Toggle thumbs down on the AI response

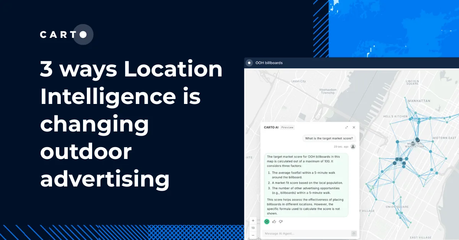pos(280,222)
